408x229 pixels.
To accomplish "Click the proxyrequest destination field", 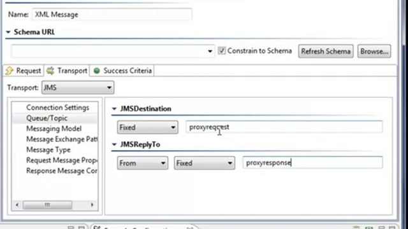I will point(284,127).
